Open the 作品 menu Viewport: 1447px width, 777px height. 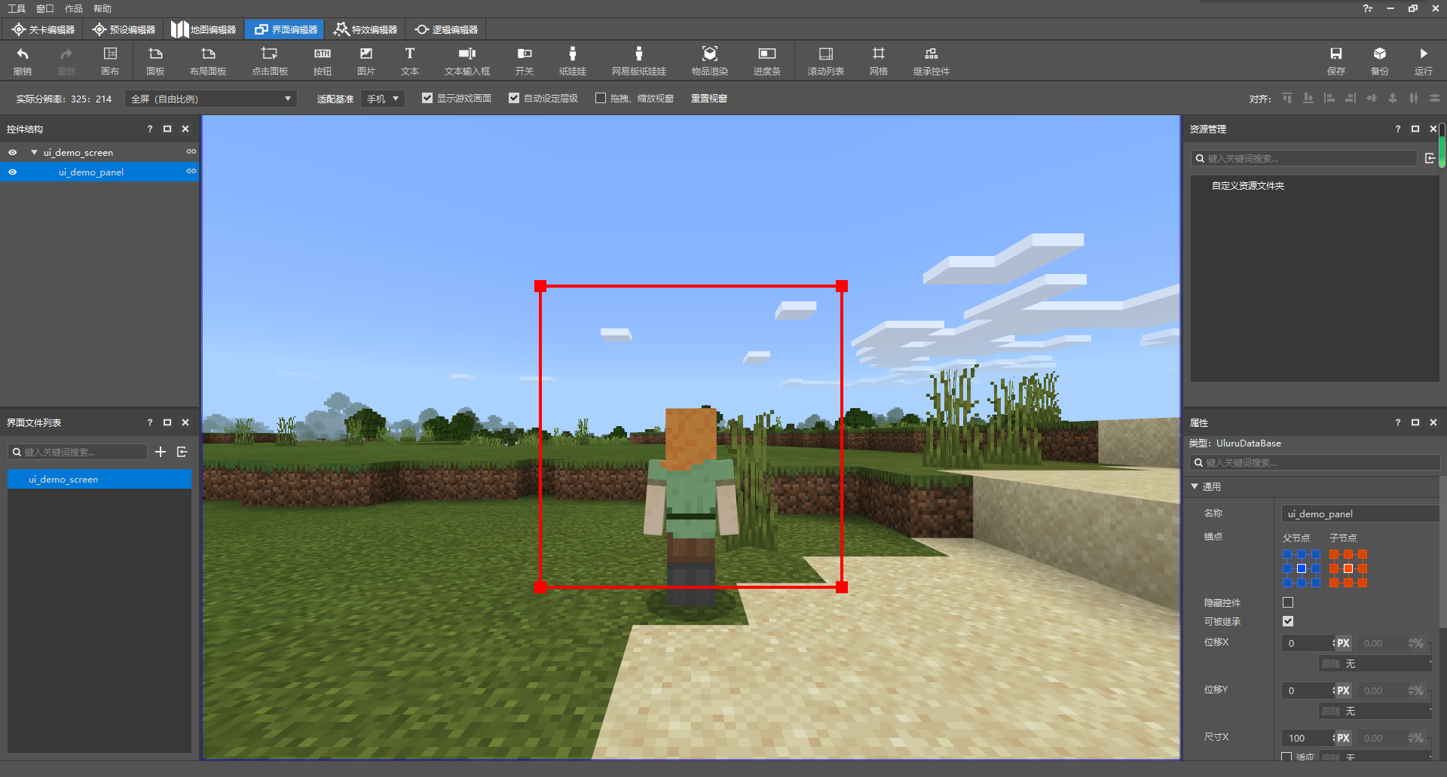click(x=74, y=8)
